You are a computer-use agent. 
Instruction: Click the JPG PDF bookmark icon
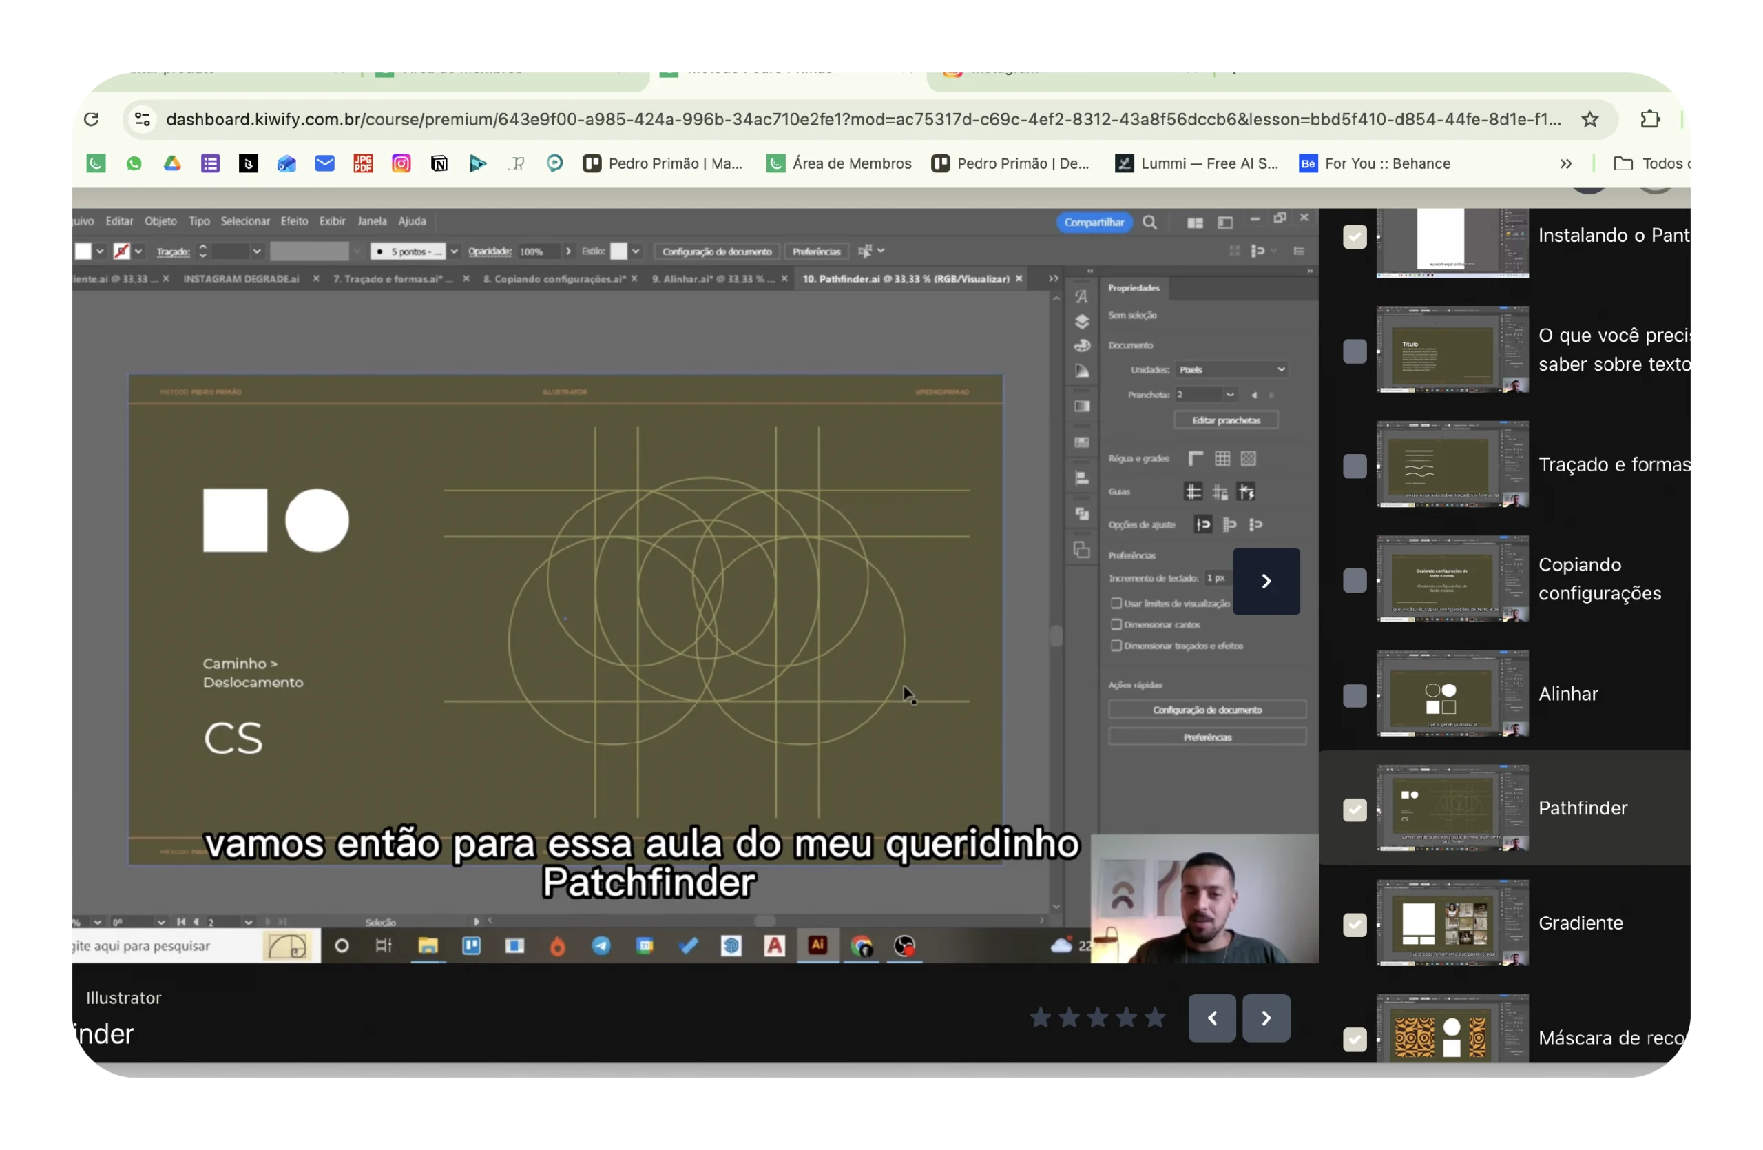363,163
